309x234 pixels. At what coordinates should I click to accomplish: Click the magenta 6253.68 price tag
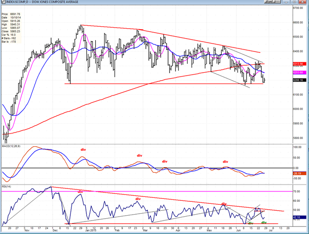click(x=298, y=72)
